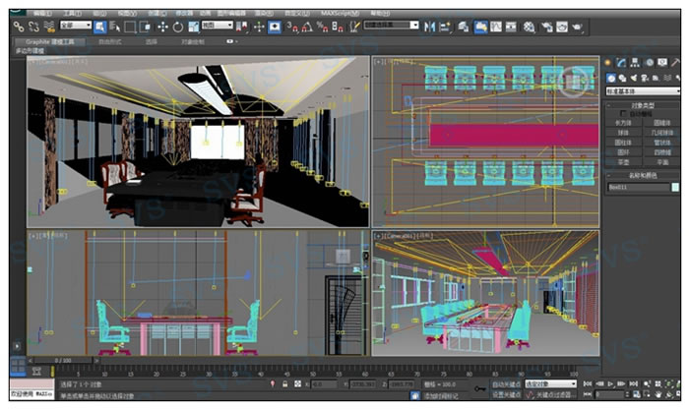This screenshot has width=689, height=409.
Task: Open the Hierarchy command panel tab
Action: (x=635, y=62)
